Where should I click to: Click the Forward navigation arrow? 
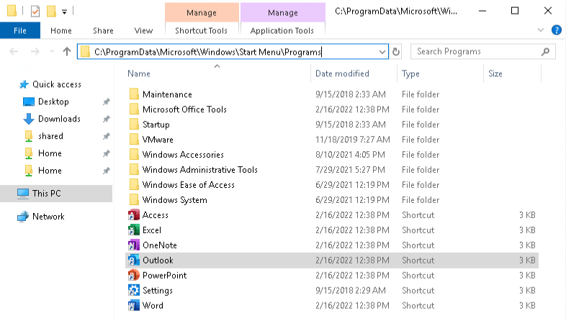point(35,52)
